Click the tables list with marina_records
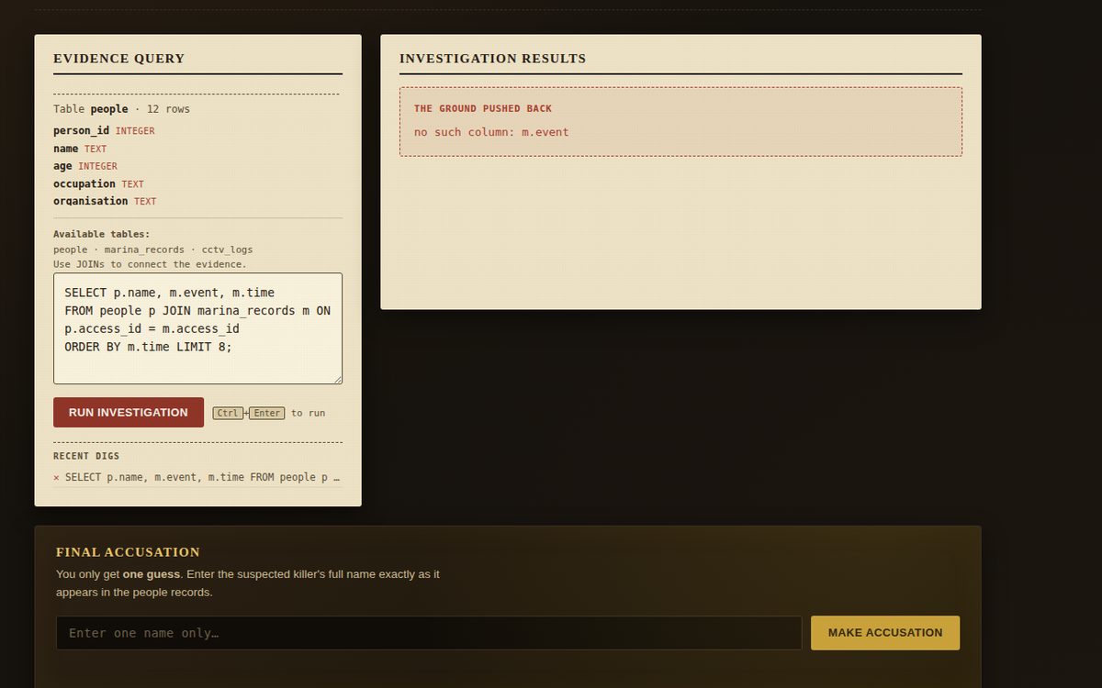 (152, 250)
